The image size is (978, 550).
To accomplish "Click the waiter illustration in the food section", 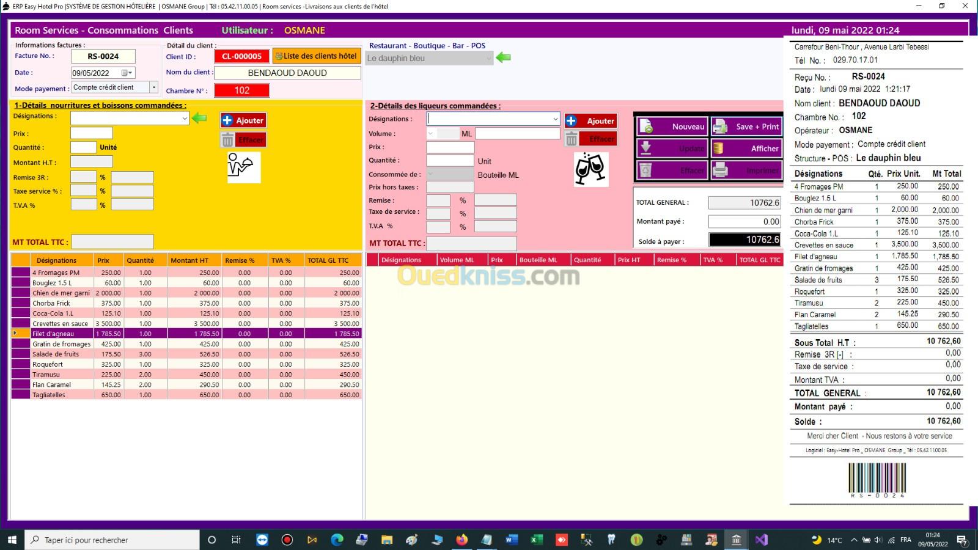I will tap(243, 167).
